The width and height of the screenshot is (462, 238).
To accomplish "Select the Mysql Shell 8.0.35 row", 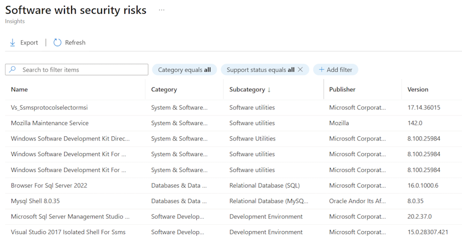I will (x=35, y=201).
